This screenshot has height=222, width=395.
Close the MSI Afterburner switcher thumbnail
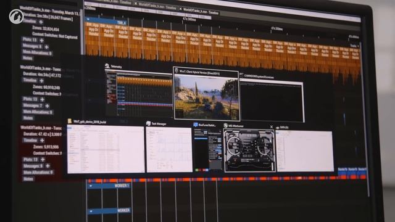point(272,127)
